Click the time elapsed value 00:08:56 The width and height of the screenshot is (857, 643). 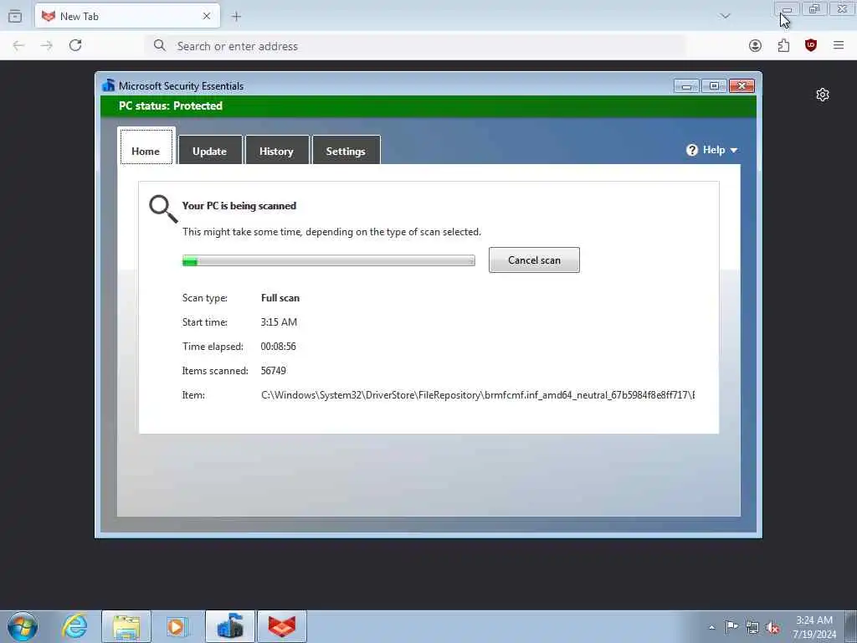pos(278,347)
